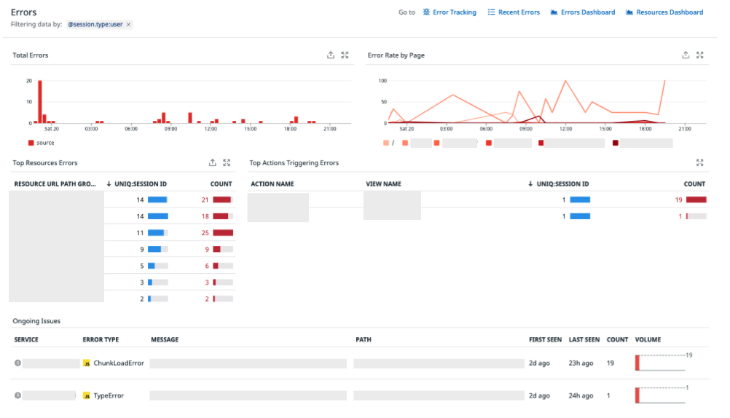Open the Recent Errors link
This screenshot has width=730, height=418.
tap(514, 12)
